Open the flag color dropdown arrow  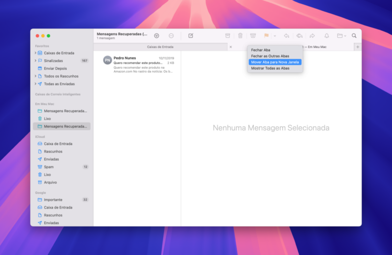(x=275, y=36)
